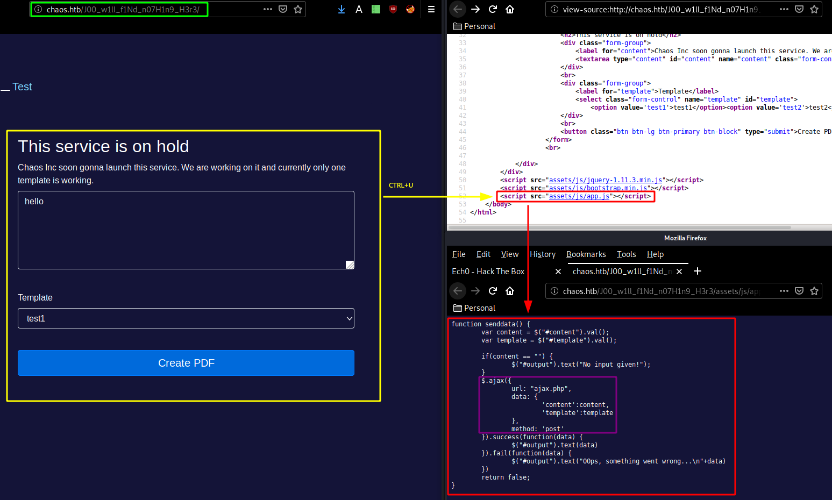Open the Firefox hamburger menu
This screenshot has width=832, height=500.
(x=431, y=9)
